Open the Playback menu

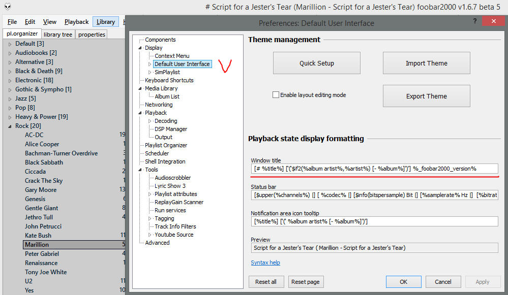coord(76,22)
